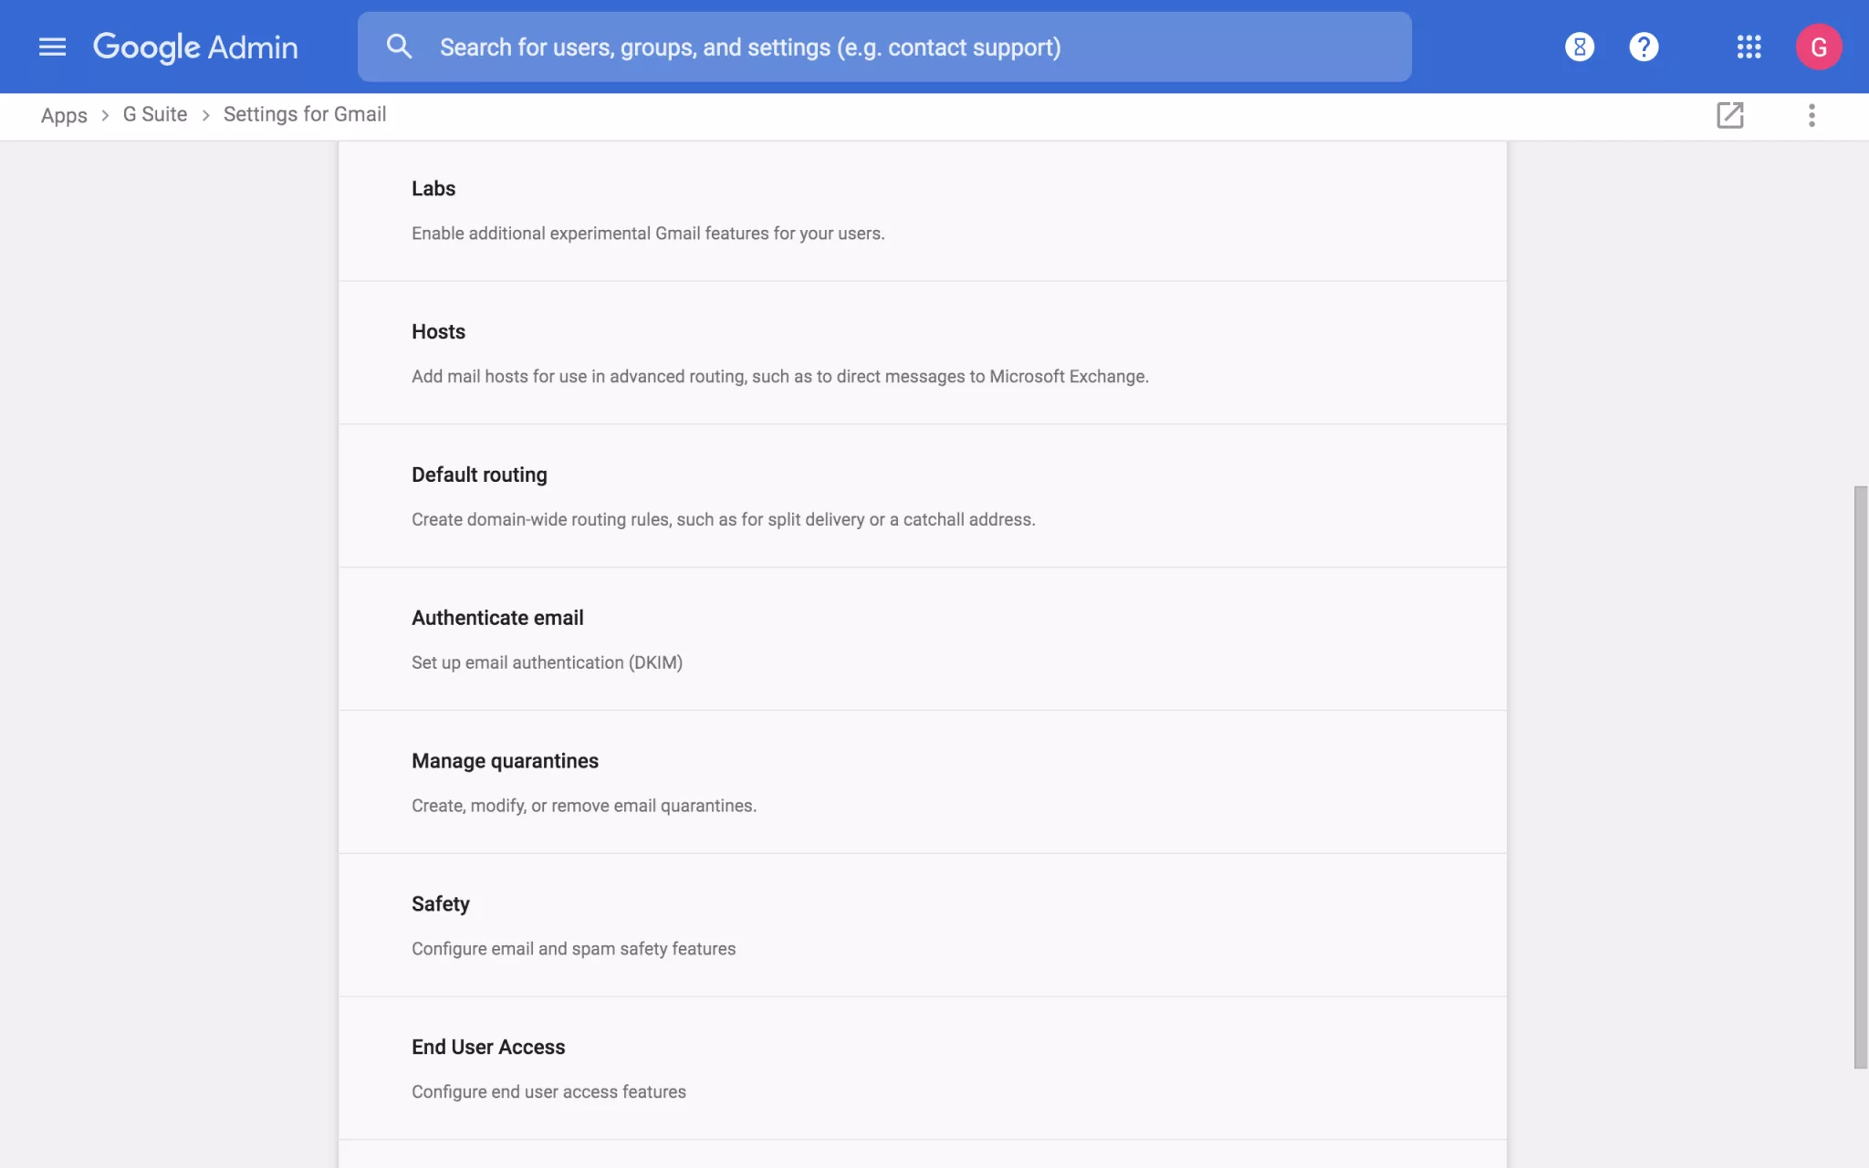Click the search magnifier icon

(x=399, y=47)
